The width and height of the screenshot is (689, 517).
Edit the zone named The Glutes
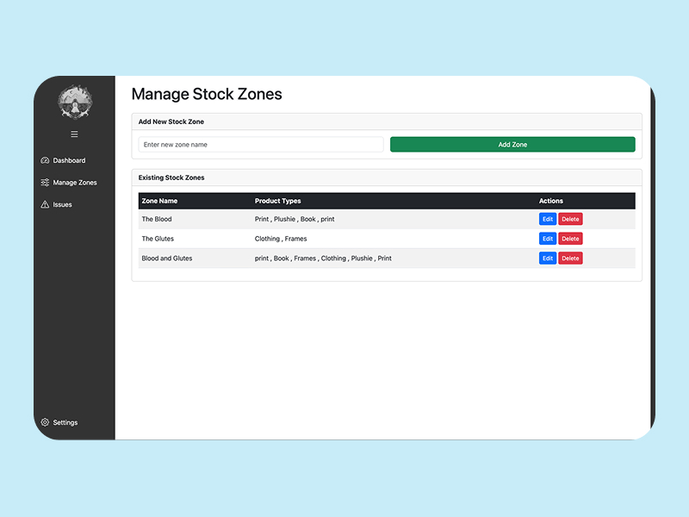[x=548, y=239]
